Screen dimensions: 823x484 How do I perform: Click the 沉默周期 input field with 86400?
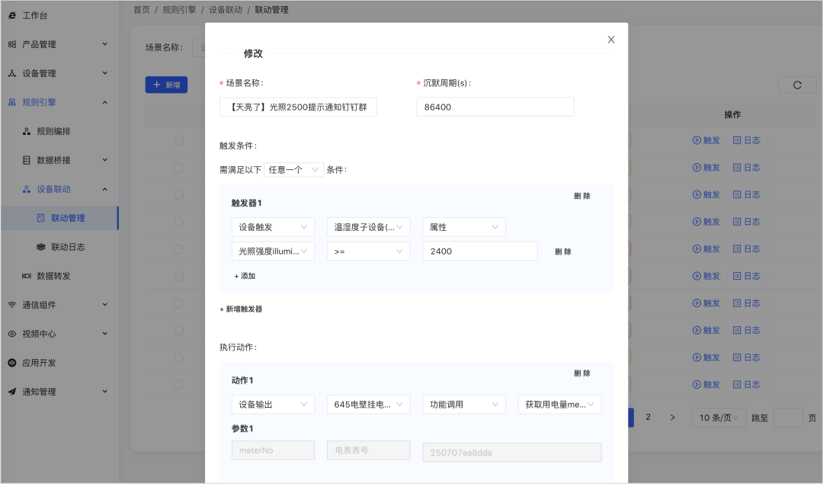tap(495, 107)
